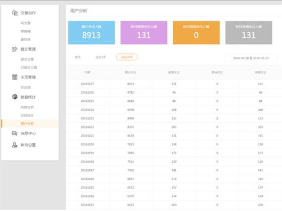Select the 过去30天 range pill
Viewport: 282px width, 211px height.
(x=127, y=57)
